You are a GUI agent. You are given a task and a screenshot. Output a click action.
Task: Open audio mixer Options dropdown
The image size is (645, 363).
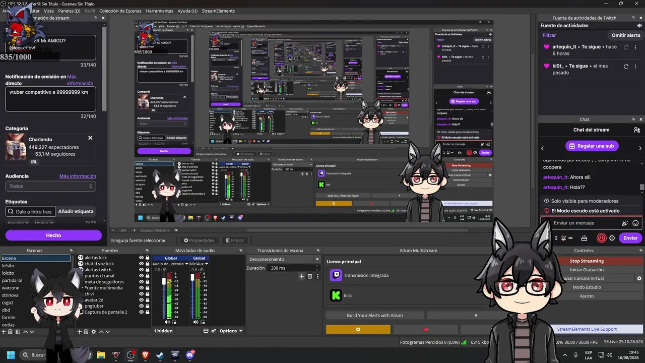231,331
